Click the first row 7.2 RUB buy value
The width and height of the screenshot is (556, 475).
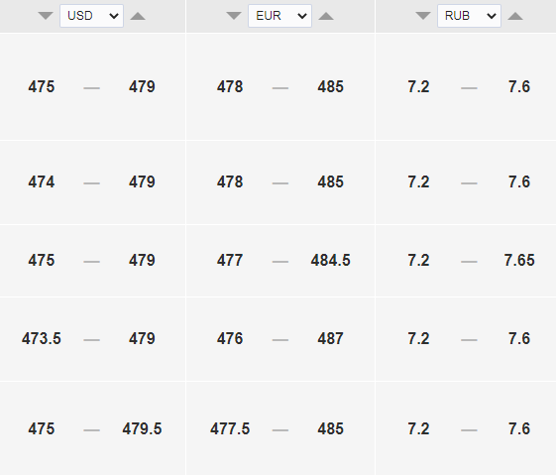point(418,86)
